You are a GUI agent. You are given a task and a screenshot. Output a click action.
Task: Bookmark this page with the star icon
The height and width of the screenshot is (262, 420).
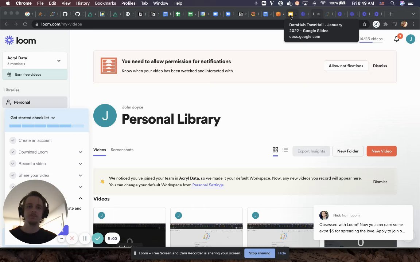pyautogui.click(x=365, y=24)
